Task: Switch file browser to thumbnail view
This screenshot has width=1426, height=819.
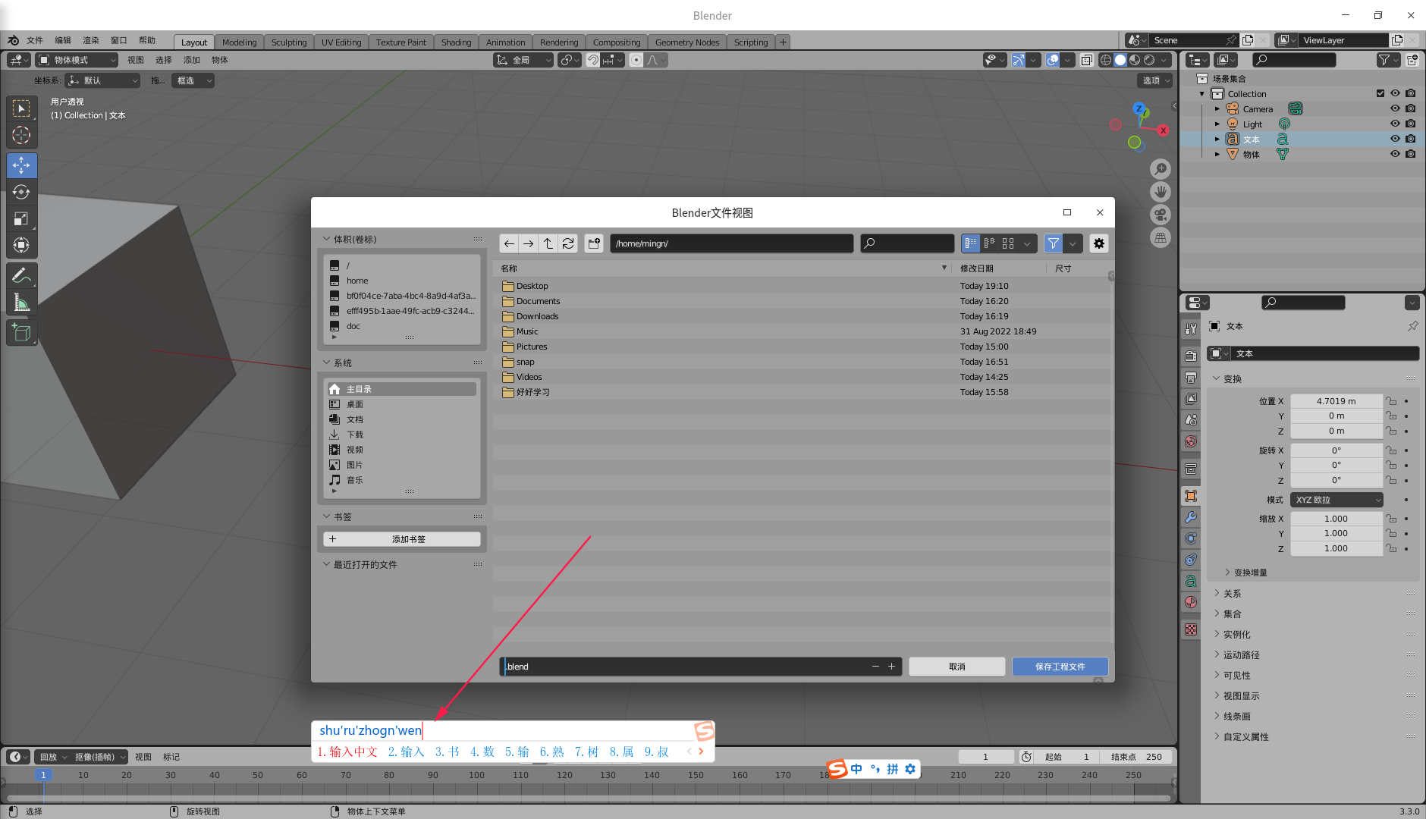Action: click(1008, 243)
